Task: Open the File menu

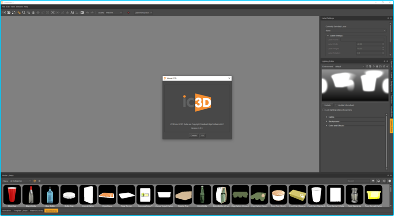Action: point(3,7)
